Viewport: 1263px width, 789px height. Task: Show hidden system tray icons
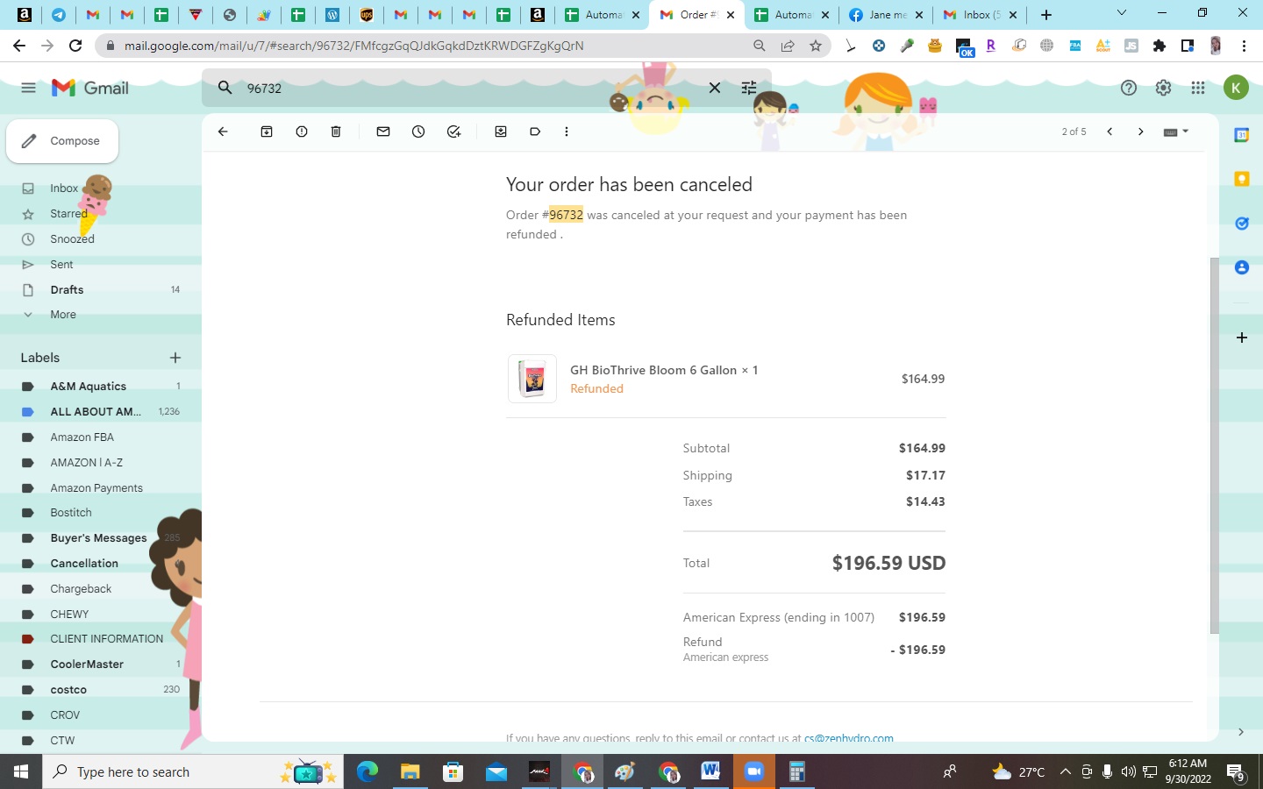point(1065,772)
